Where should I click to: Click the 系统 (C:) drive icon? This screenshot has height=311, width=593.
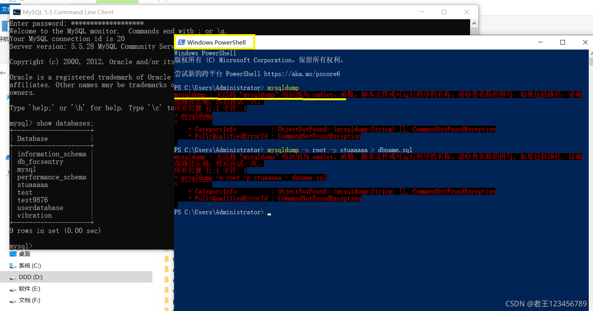point(13,266)
